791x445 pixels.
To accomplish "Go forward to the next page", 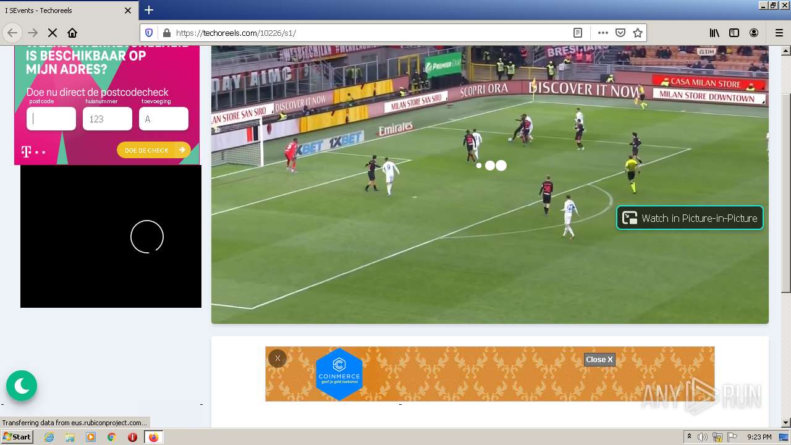I will pos(33,33).
